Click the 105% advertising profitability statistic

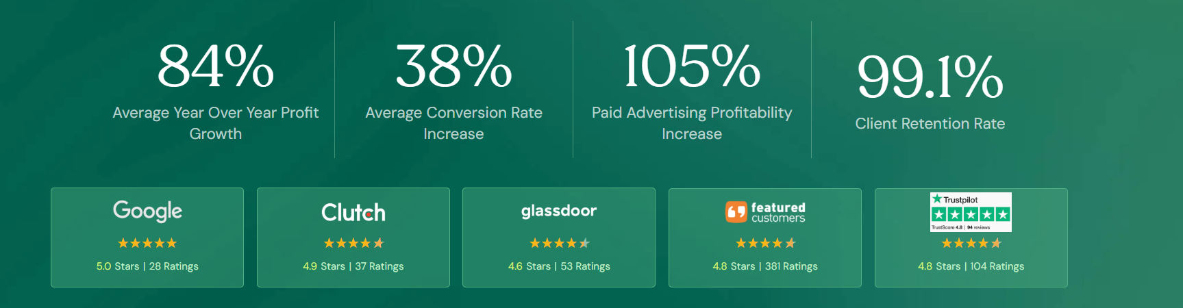tap(692, 66)
